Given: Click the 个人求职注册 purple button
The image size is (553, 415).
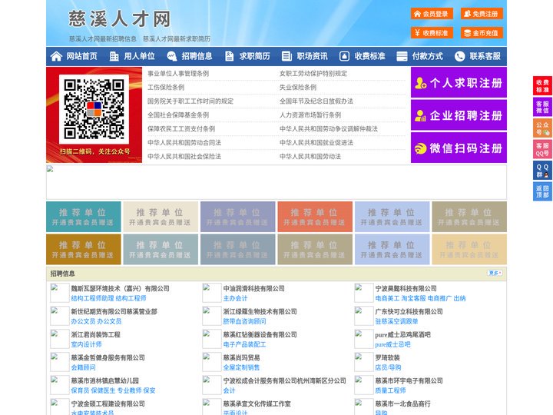Looking at the screenshot, I should point(459,82).
